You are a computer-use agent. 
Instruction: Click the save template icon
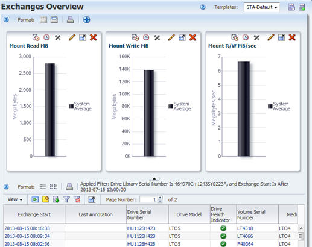click(291, 7)
